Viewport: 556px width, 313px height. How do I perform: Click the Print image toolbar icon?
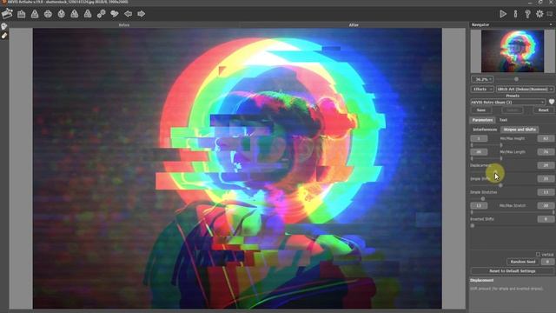pyautogui.click(x=49, y=14)
